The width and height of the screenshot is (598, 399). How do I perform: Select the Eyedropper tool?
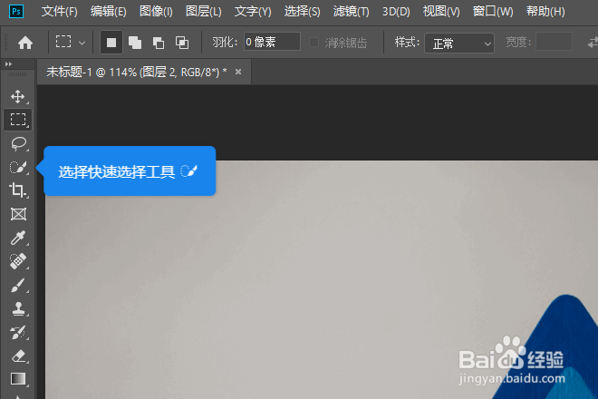click(17, 238)
